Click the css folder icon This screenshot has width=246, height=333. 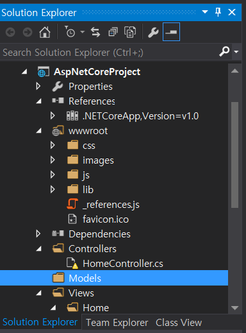point(72,145)
